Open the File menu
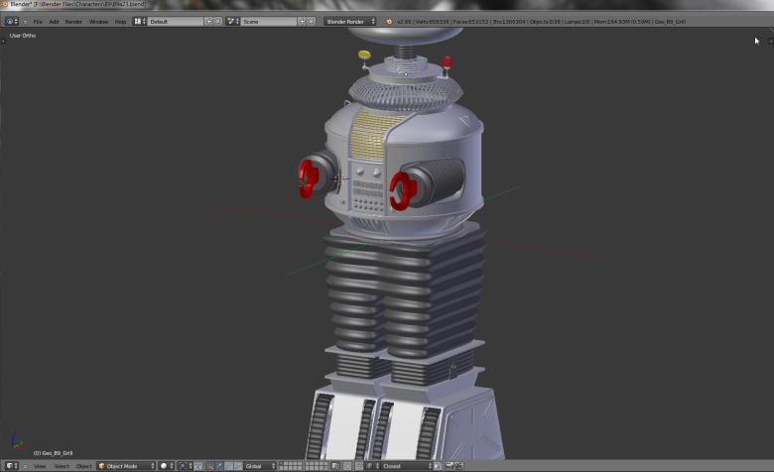The image size is (774, 472). click(38, 21)
